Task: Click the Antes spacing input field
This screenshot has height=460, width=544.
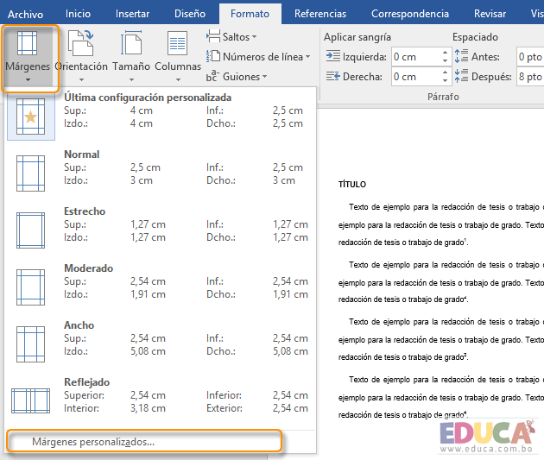Action: coord(530,56)
